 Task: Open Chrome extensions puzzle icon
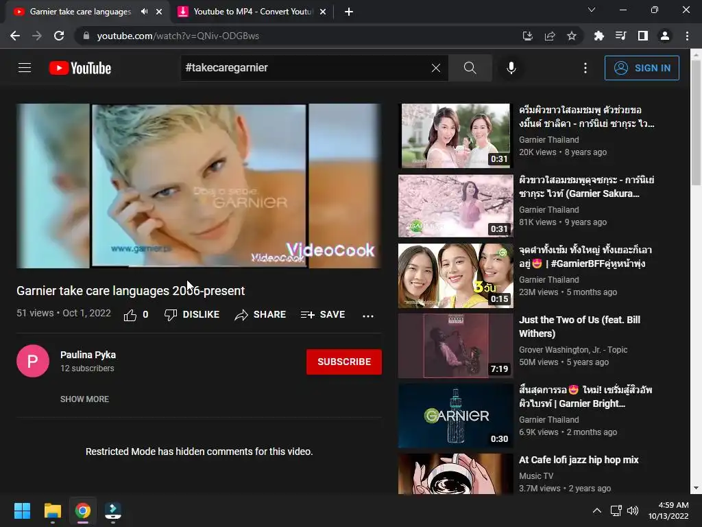(x=598, y=36)
